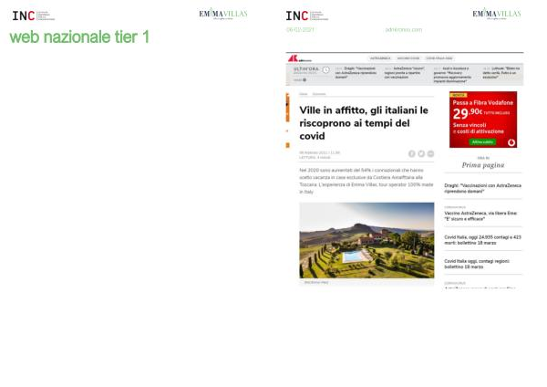Open sidebar story 'Draghi: Vaccinazioni con AstraZeneca riprendono domani'
The image size is (547, 387).
[483, 189]
